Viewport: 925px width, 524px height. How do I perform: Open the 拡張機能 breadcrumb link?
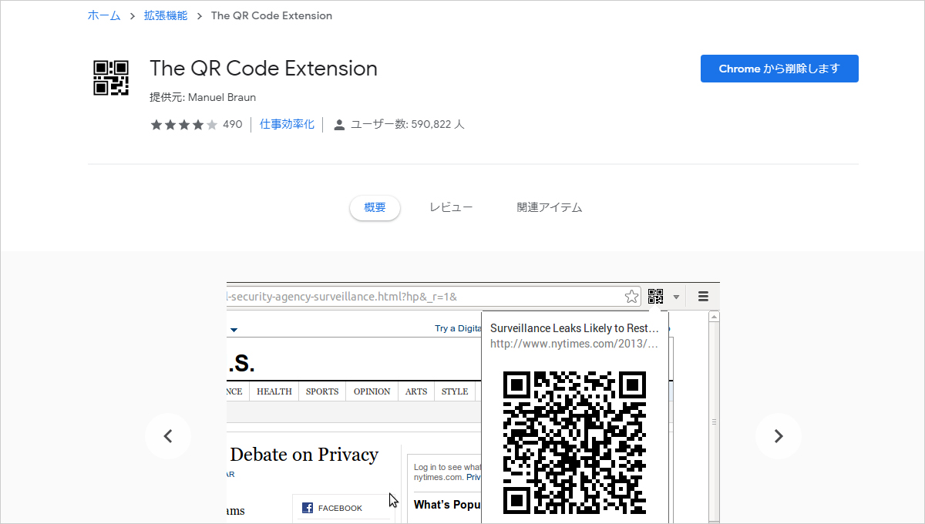click(165, 15)
